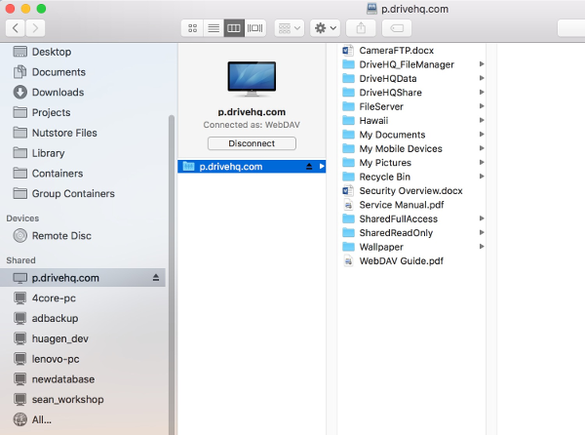Screen dimensions: 585x435
Task: Open Downloads in the sidebar
Action: pos(49,92)
